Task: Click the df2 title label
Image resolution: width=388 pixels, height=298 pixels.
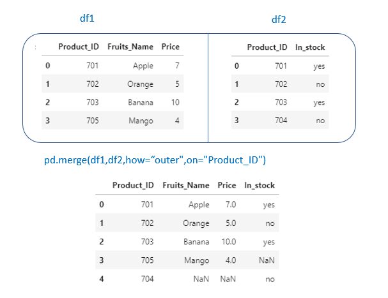Action: (279, 20)
